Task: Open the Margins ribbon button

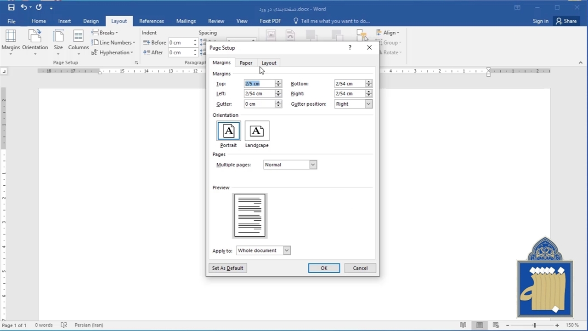Action: point(11,41)
